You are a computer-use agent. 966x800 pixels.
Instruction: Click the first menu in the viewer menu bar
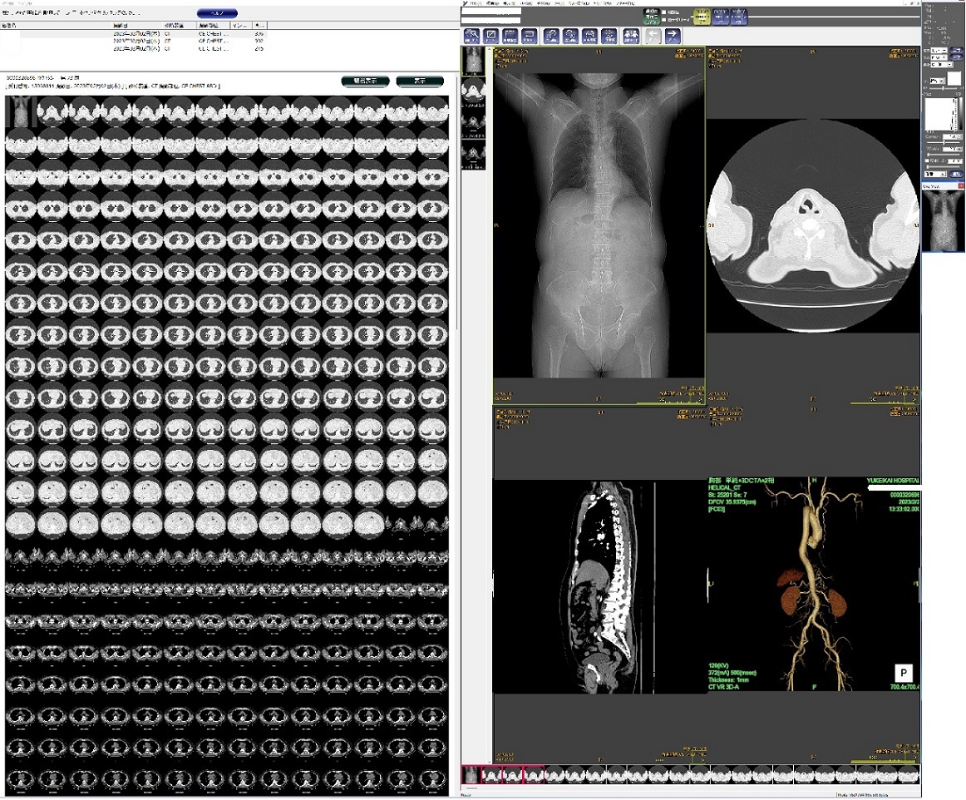pyautogui.click(x=476, y=3)
